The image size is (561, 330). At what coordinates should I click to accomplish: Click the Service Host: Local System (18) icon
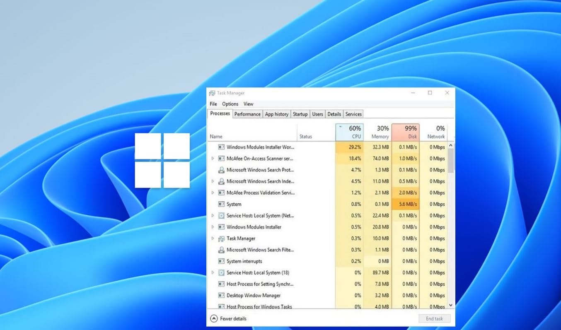[x=221, y=272]
